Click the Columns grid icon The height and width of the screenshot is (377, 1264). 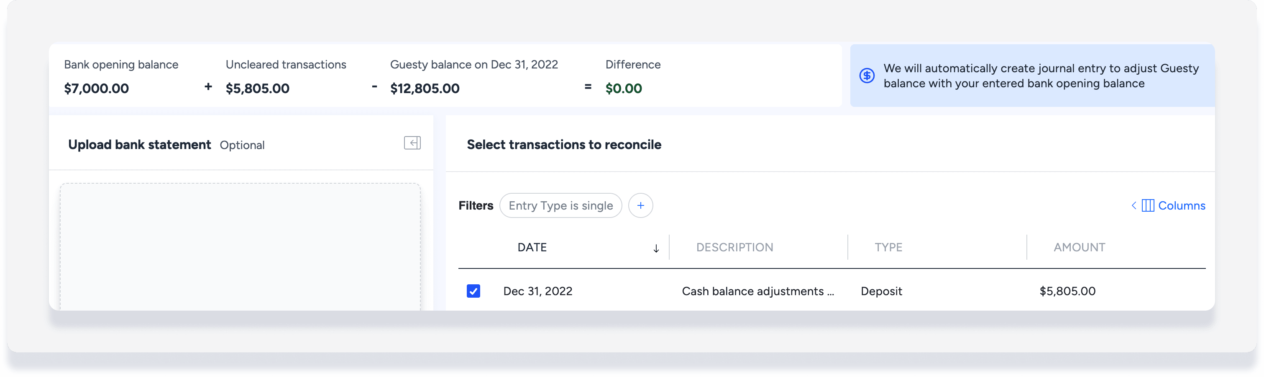tap(1148, 206)
